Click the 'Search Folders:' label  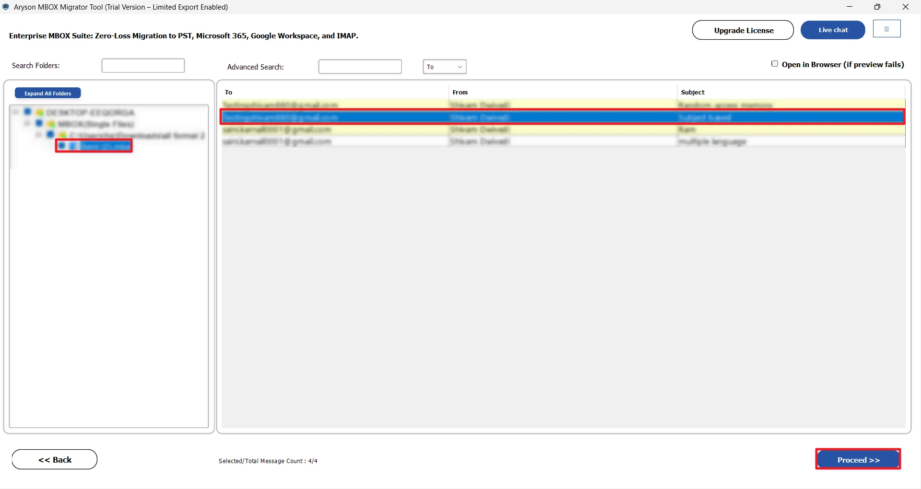pos(36,65)
